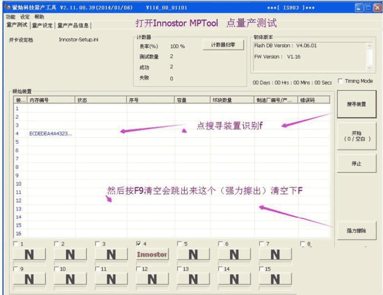Click the N status icon for port 3
The height and width of the screenshot is (295, 383).
111,254
